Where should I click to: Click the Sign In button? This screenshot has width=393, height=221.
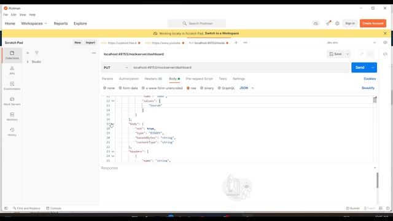pos(350,23)
